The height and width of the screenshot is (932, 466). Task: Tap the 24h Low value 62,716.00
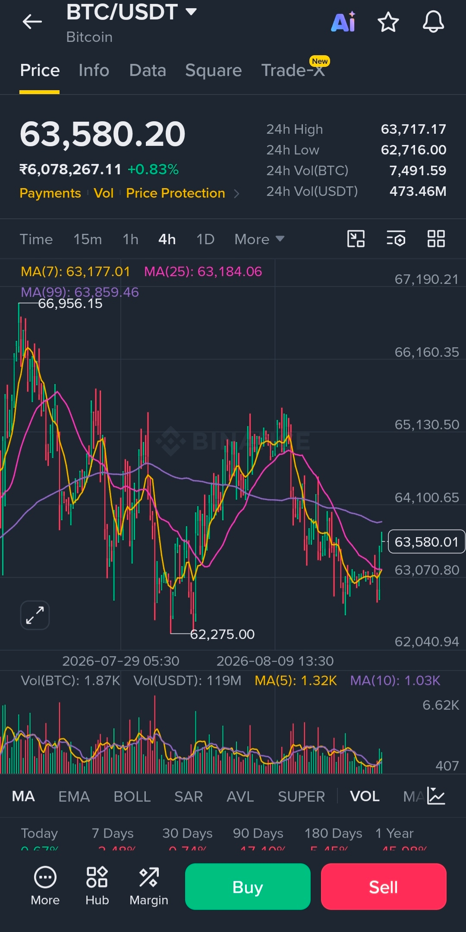[x=413, y=150]
